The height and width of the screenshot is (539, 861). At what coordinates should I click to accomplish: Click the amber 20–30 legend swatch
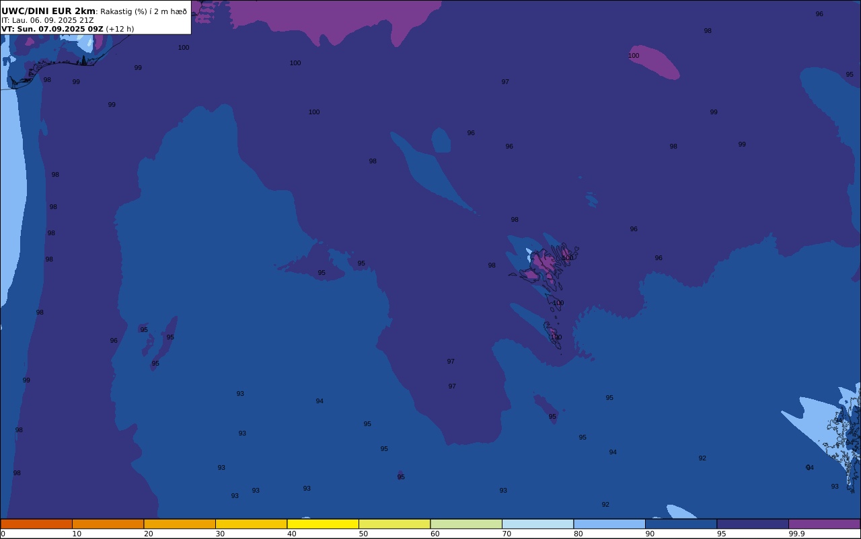180,524
